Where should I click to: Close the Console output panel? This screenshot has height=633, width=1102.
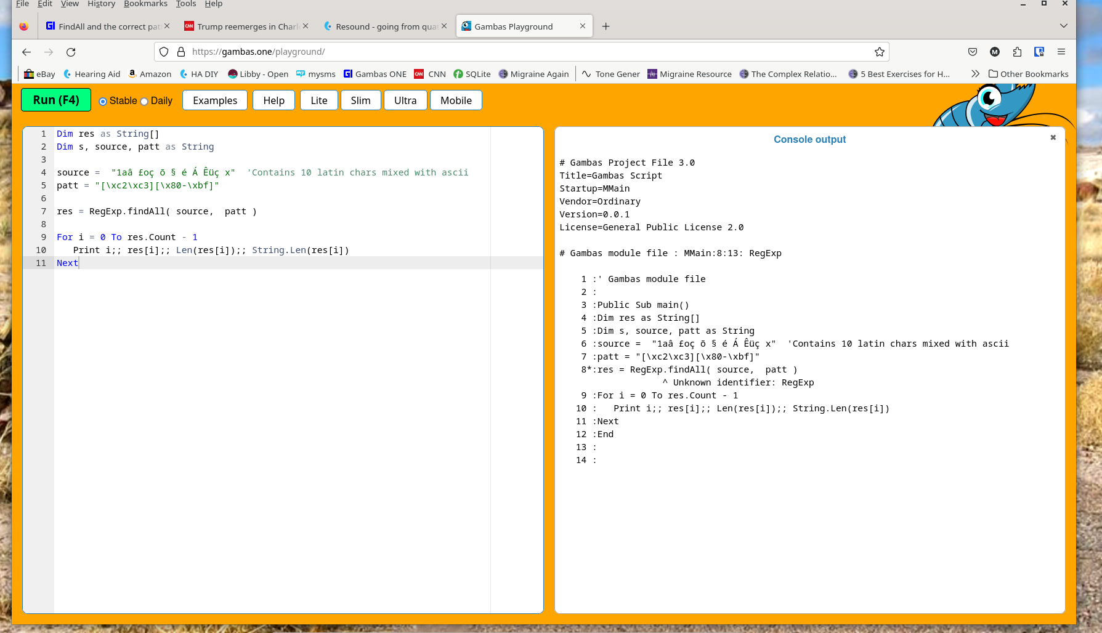(x=1053, y=137)
